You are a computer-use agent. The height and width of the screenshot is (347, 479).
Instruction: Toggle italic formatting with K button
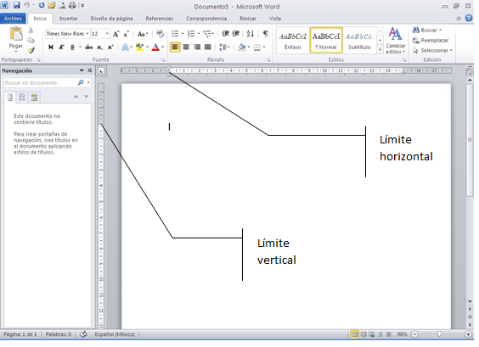point(61,47)
